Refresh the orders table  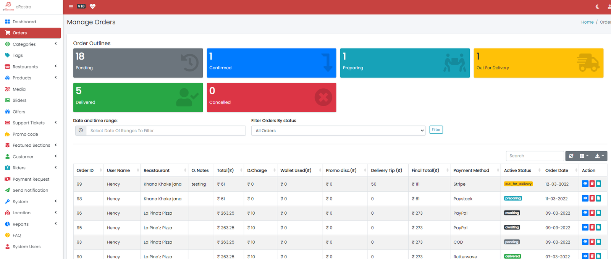(x=571, y=156)
